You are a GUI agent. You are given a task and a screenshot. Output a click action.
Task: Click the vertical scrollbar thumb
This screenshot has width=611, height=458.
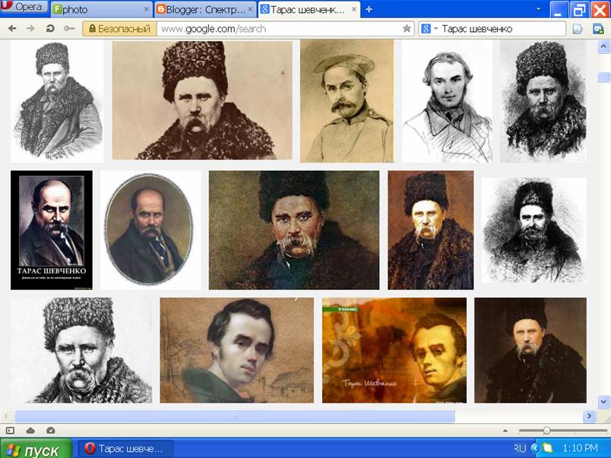[x=603, y=77]
